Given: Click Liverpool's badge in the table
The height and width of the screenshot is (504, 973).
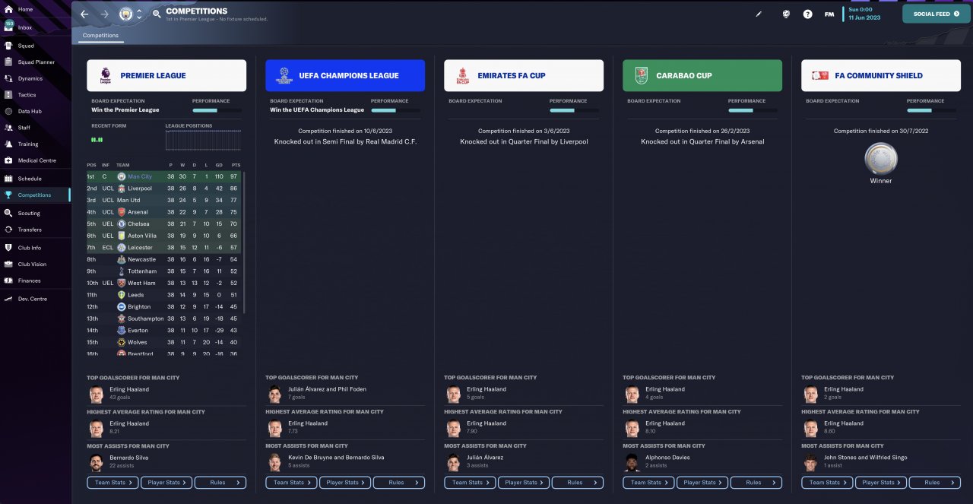Looking at the screenshot, I should point(122,189).
